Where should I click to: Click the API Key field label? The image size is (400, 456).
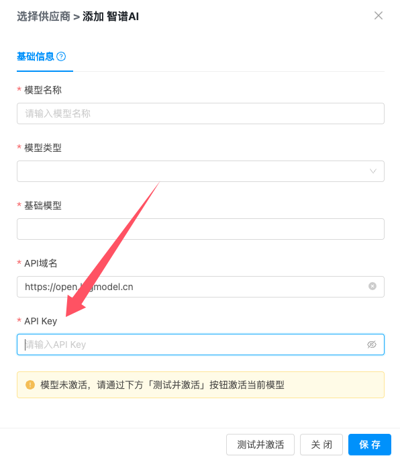point(41,321)
